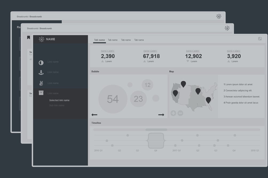Viewport: 268px width, 178px height.
Task: Click snowflake icon in the middle window header
Action: (227, 28)
